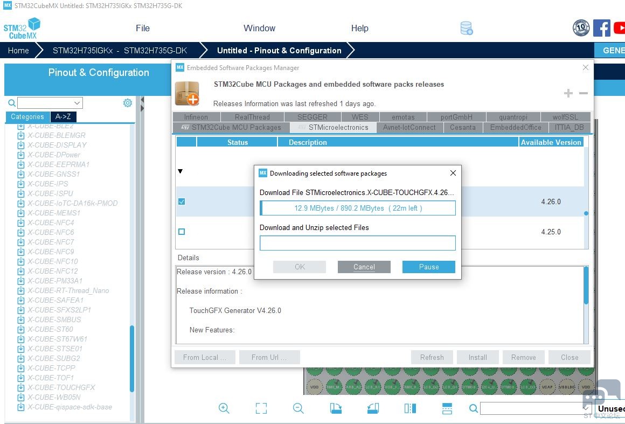
Task: Check the version 4.25.0 package checkbox
Action: [182, 232]
